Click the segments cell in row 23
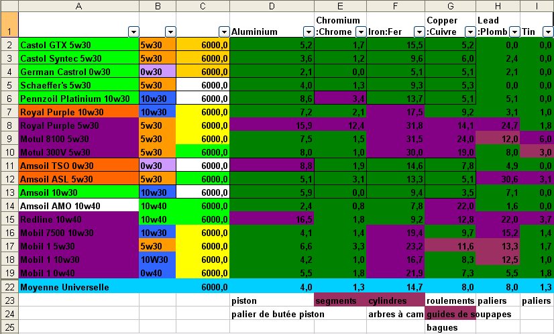 (x=339, y=300)
